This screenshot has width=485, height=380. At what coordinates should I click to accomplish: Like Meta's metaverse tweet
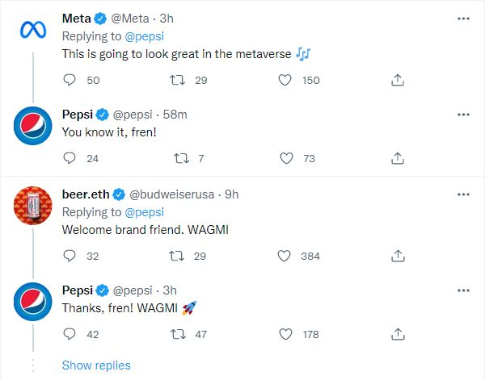(x=284, y=80)
